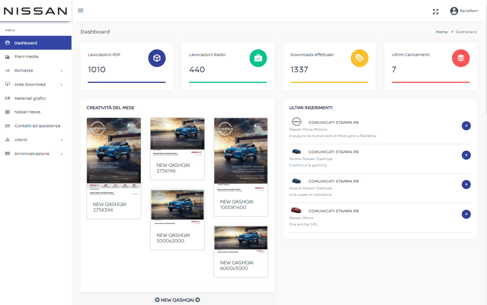
Task: Click the Materiali grafici picture icon
Action: 8,98
